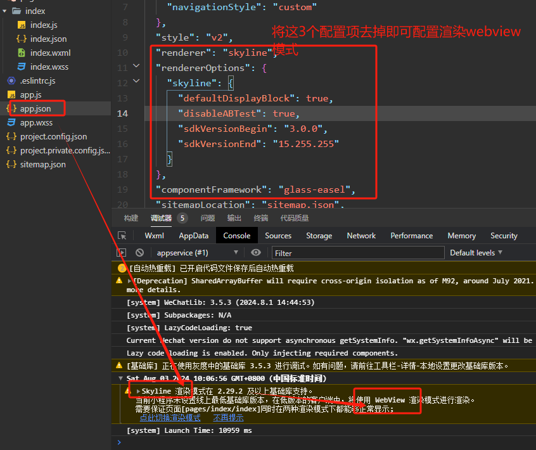Open .eslintrc.js file
This screenshot has width=536, height=450.
click(x=37, y=81)
